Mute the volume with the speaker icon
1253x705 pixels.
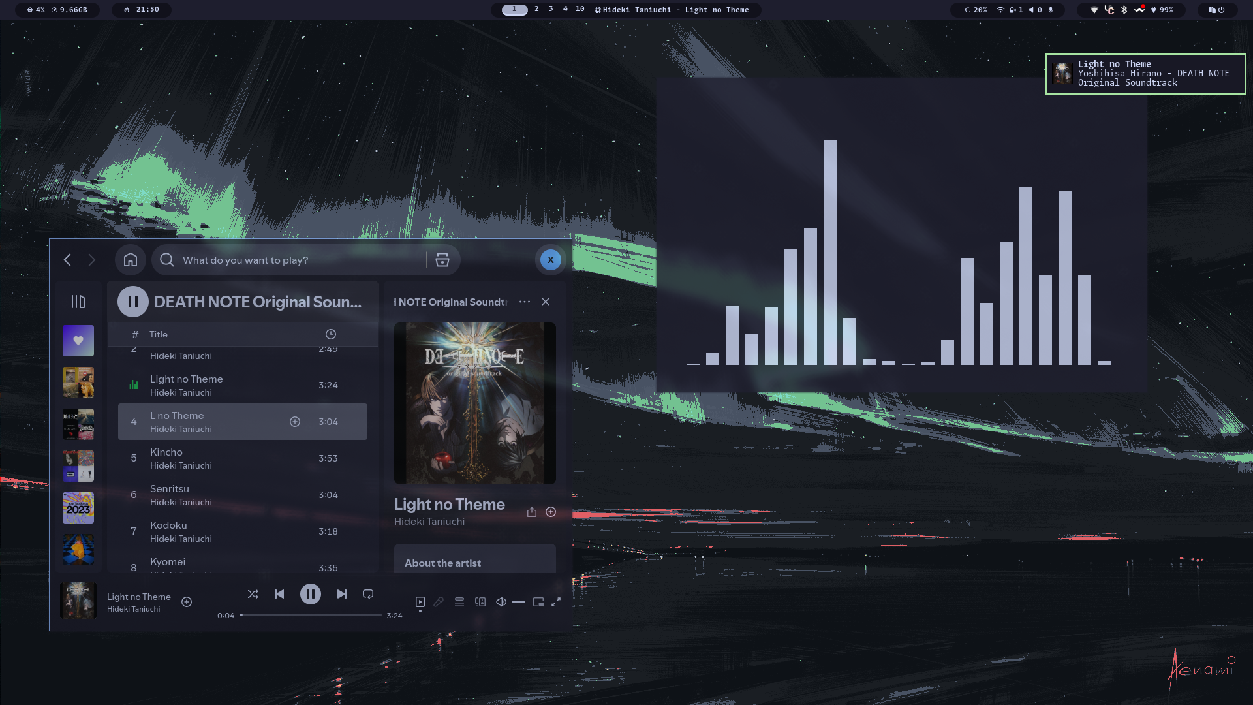pyautogui.click(x=501, y=602)
